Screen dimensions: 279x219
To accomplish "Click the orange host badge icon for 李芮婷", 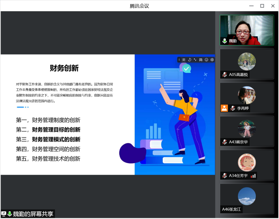I will click(x=224, y=108).
